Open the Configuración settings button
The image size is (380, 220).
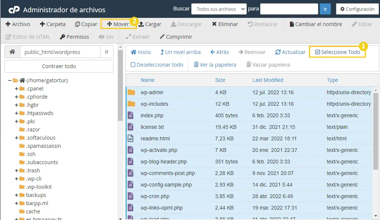click(357, 9)
